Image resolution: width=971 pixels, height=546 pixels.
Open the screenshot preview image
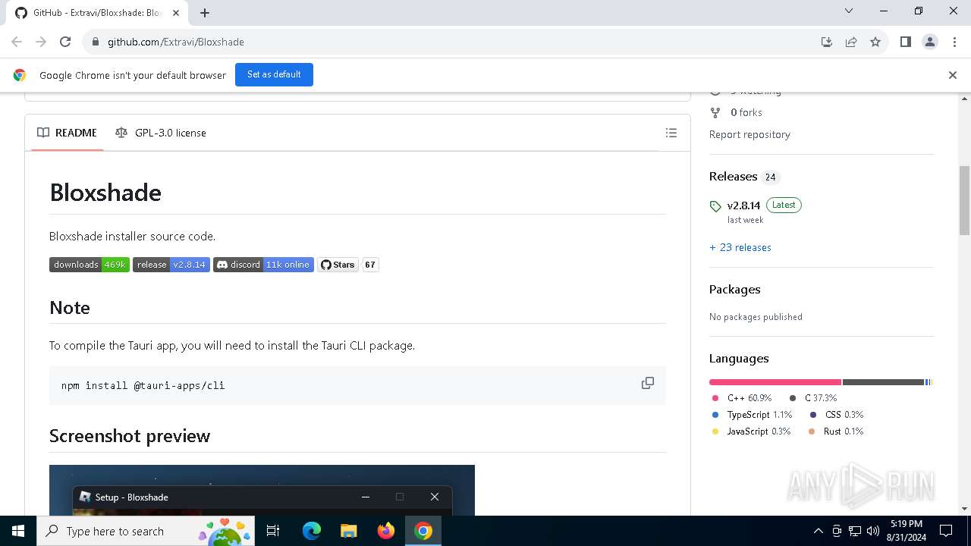pyautogui.click(x=262, y=490)
